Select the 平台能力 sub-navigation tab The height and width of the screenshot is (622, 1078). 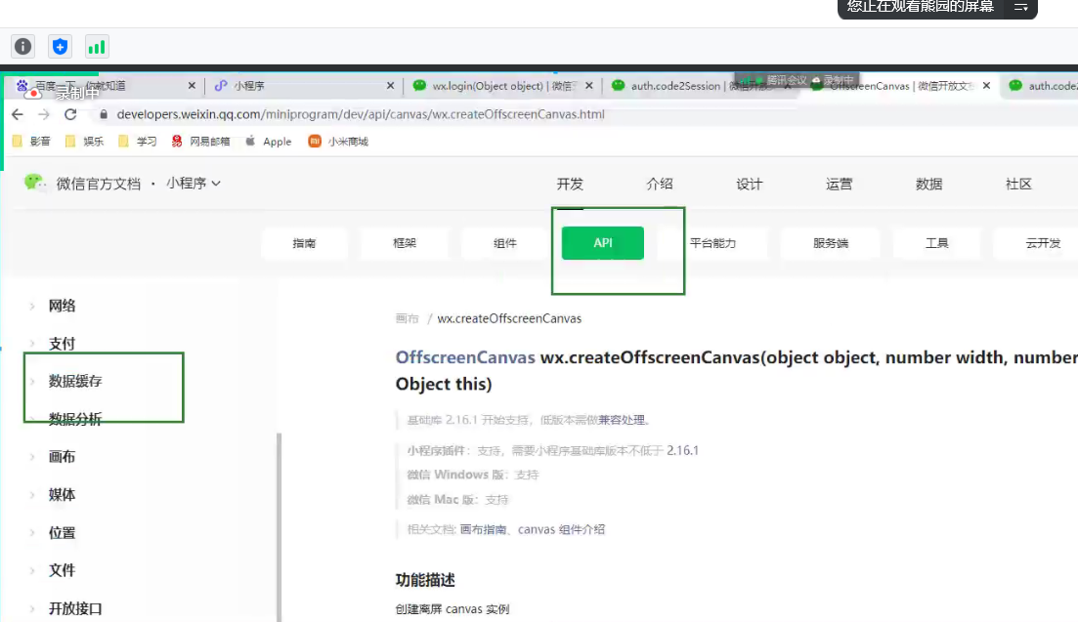click(x=712, y=243)
